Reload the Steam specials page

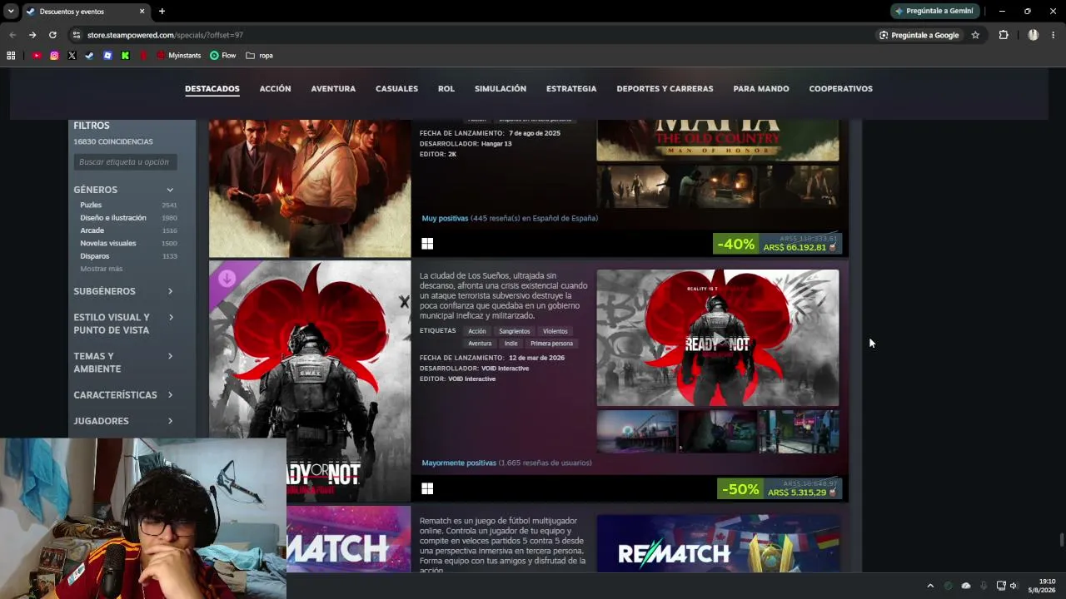[52, 35]
